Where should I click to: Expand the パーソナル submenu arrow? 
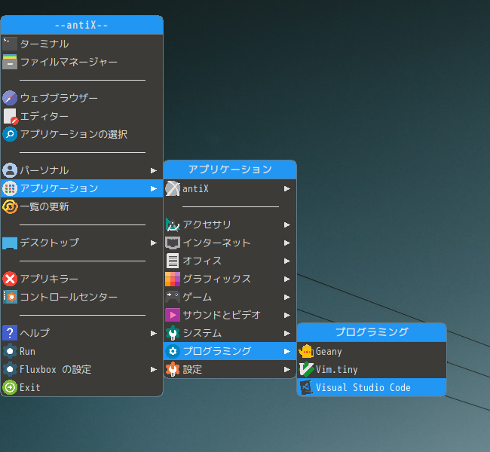pos(154,170)
